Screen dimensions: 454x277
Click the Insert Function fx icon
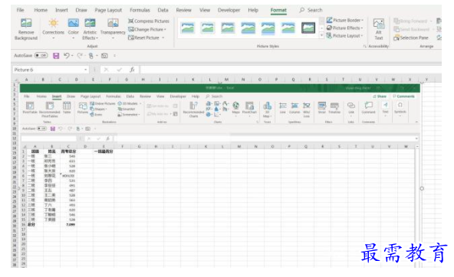[132, 70]
